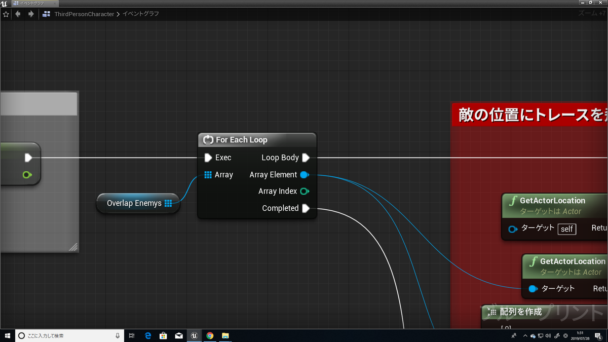Open the Action Center notifications
This screenshot has width=608, height=342.
(598, 335)
